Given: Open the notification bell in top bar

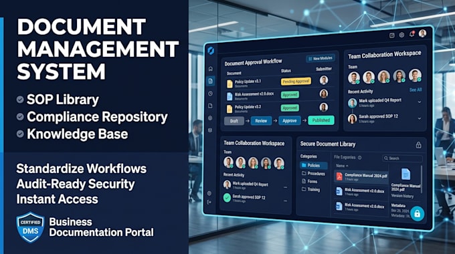Looking at the screenshot, I should click(412, 34).
